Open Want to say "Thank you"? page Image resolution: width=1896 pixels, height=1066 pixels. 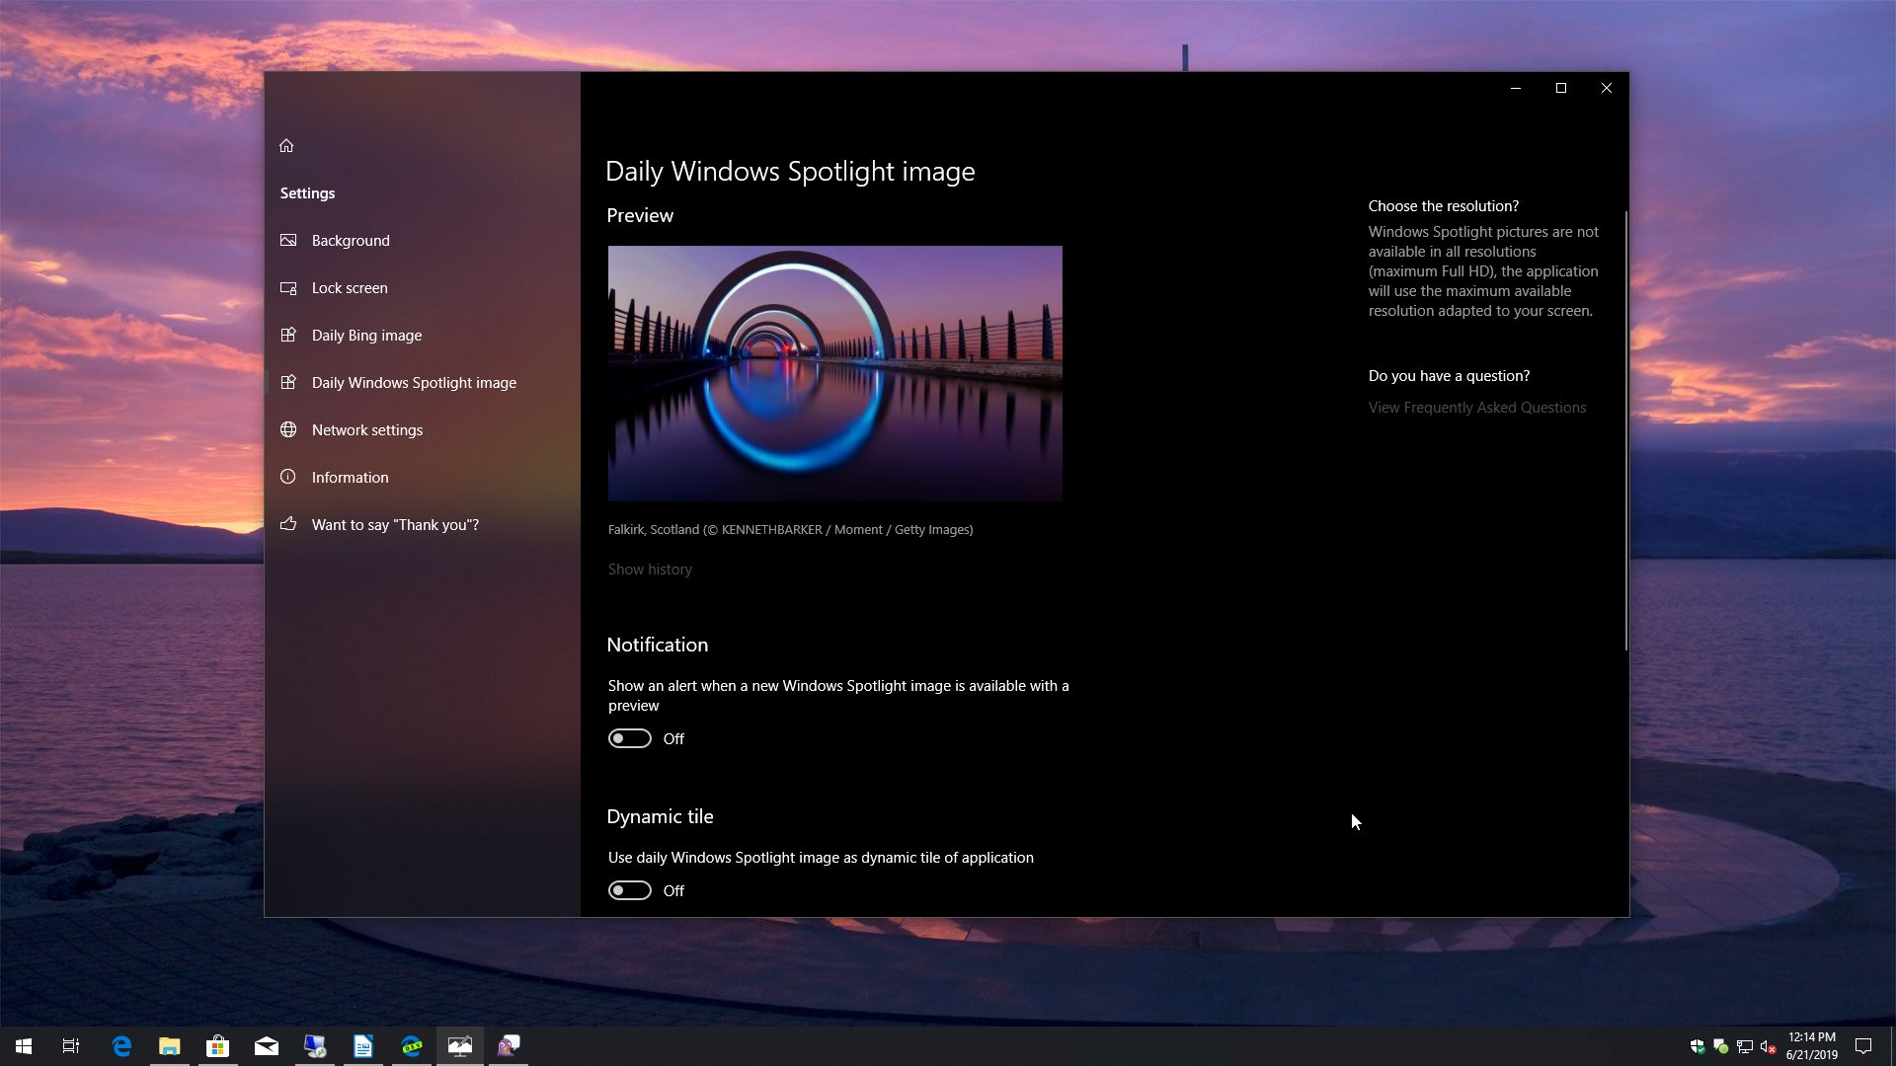pyautogui.click(x=423, y=524)
